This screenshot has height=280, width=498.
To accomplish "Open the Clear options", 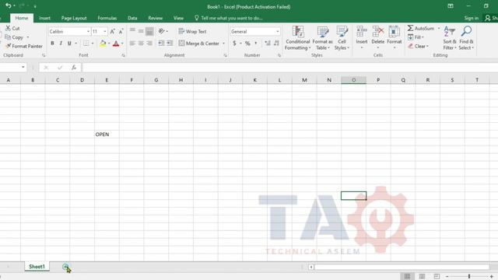I will coord(418,46).
